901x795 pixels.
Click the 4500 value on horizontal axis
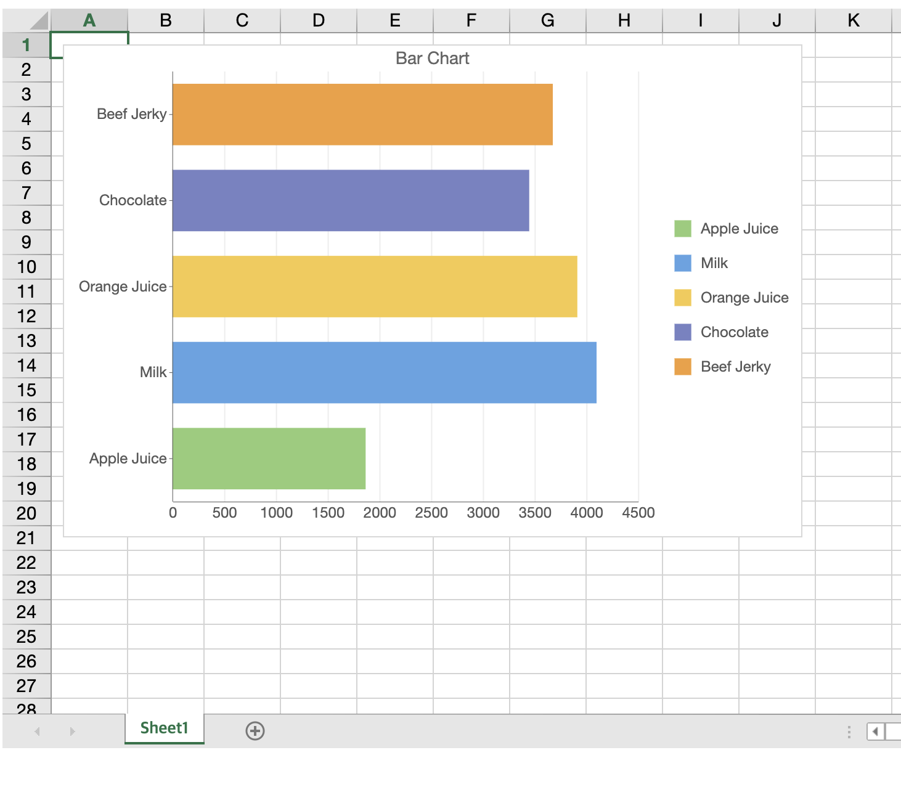[638, 513]
